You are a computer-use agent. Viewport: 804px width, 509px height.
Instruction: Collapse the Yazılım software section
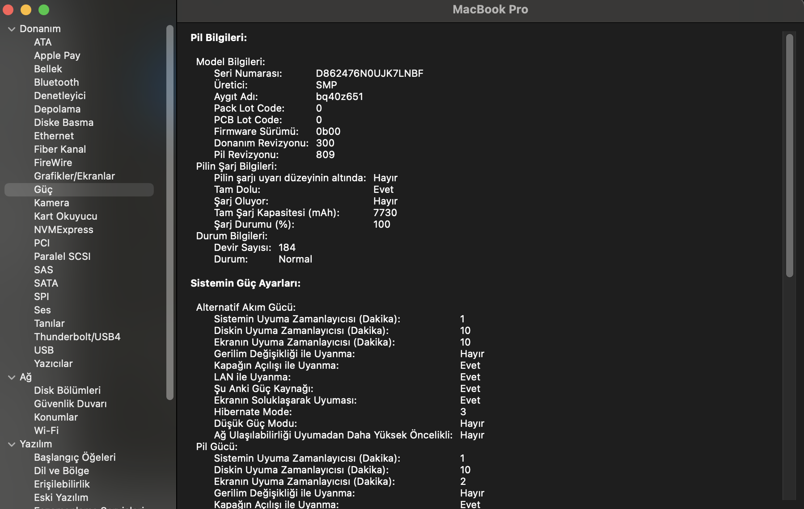(x=11, y=444)
